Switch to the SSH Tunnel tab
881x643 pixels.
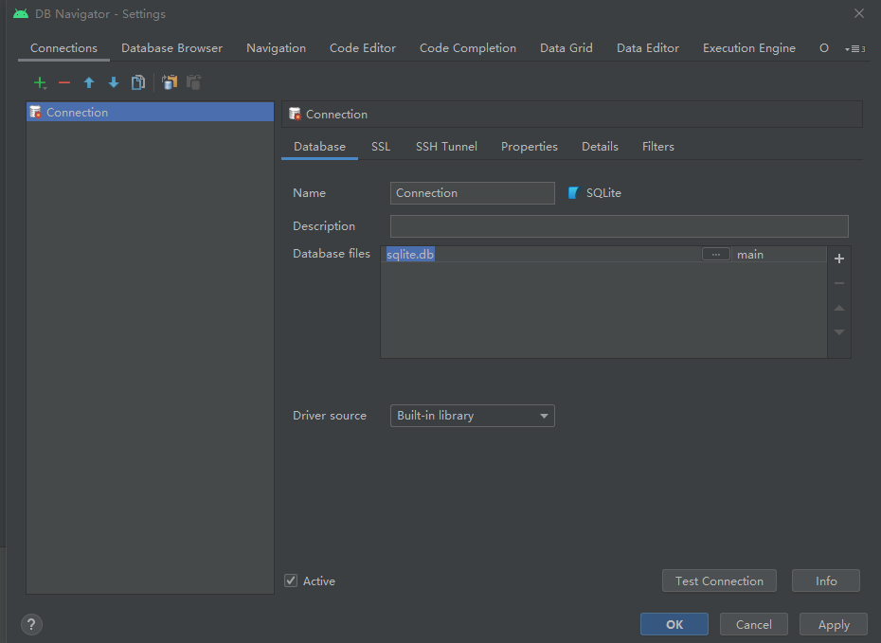click(446, 146)
